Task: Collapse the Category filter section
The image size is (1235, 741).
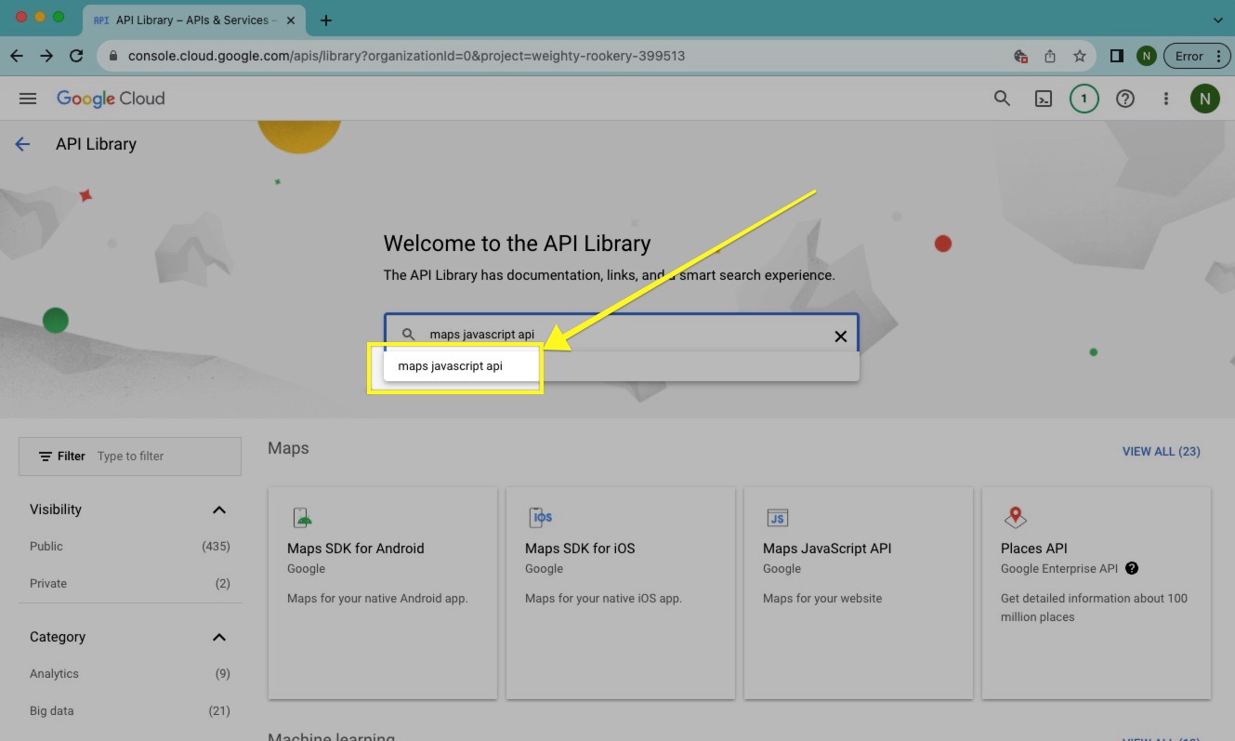Action: [x=219, y=637]
